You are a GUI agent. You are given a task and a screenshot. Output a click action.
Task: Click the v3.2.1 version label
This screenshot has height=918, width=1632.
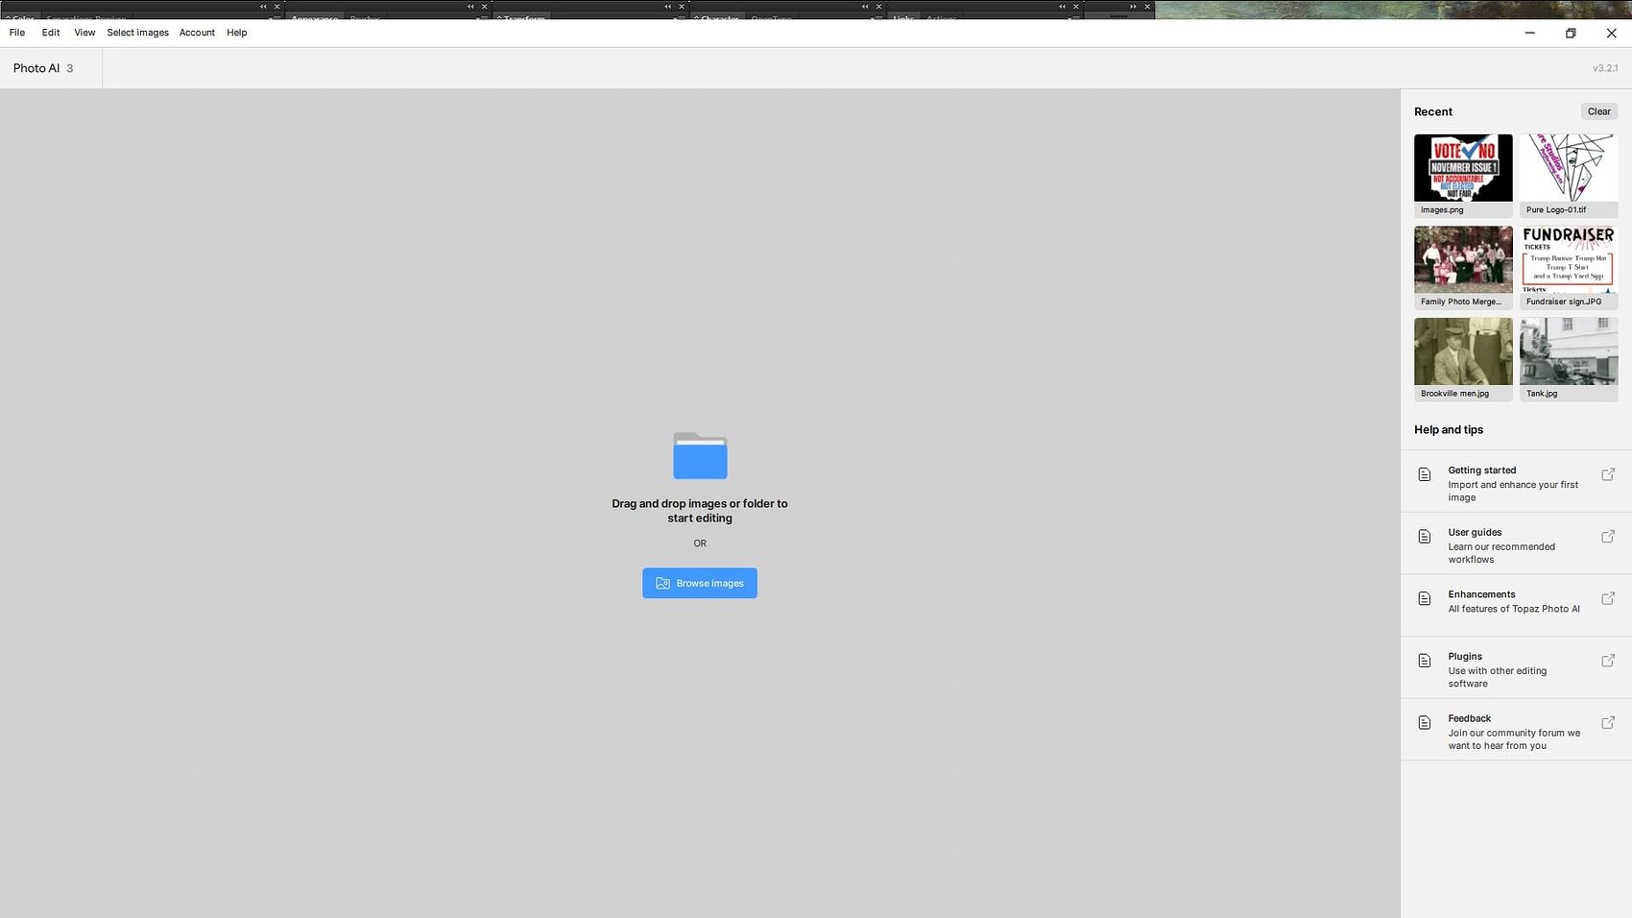tap(1605, 68)
